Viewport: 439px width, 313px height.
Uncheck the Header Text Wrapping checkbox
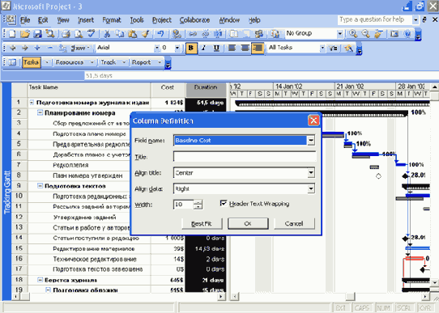[223, 203]
